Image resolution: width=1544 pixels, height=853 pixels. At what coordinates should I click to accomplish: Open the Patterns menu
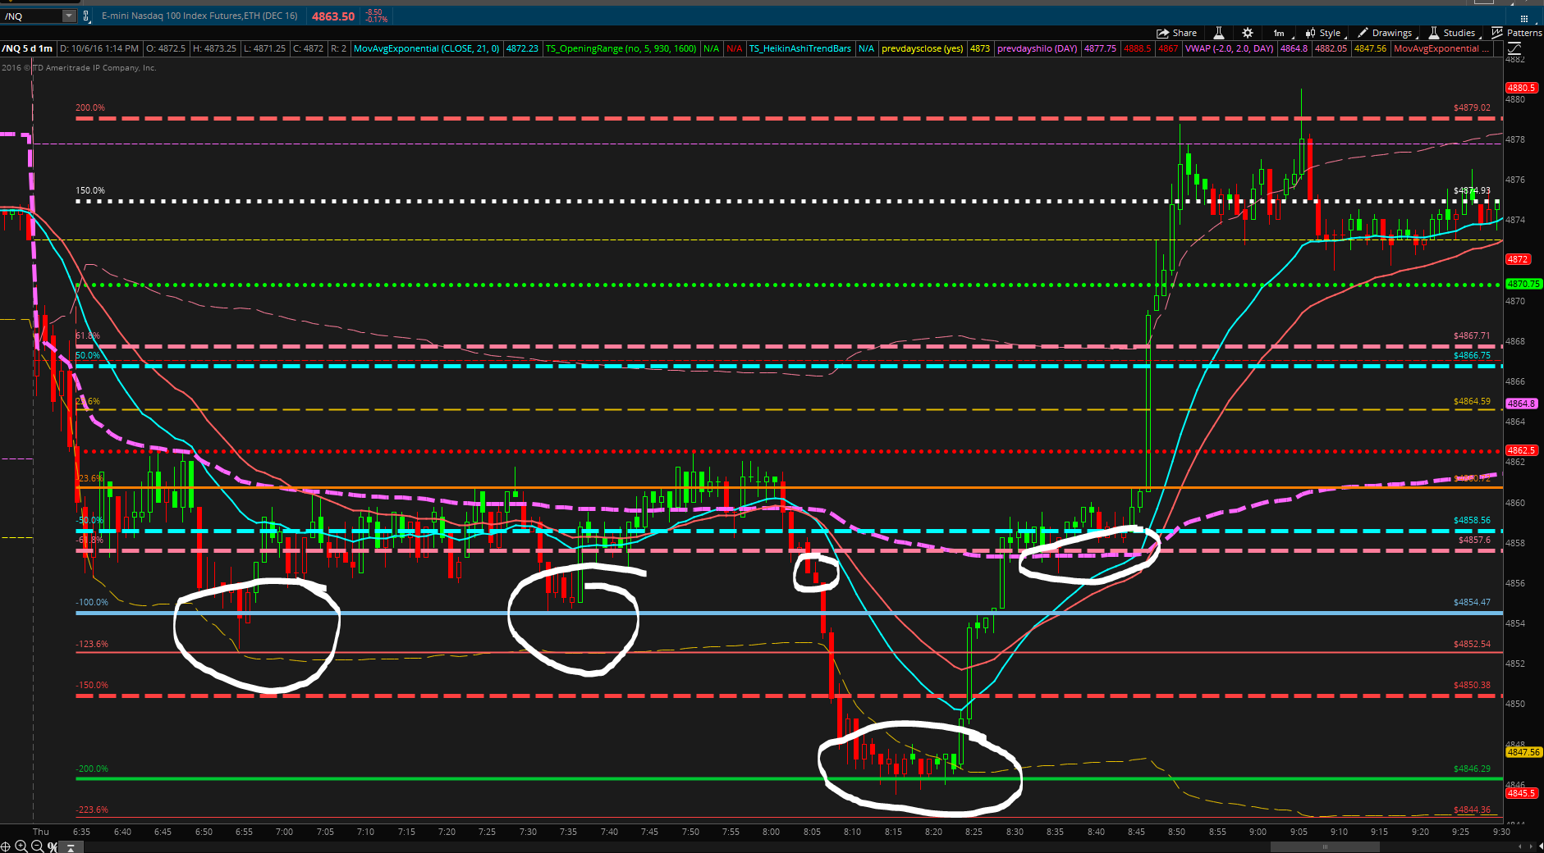click(x=1517, y=33)
